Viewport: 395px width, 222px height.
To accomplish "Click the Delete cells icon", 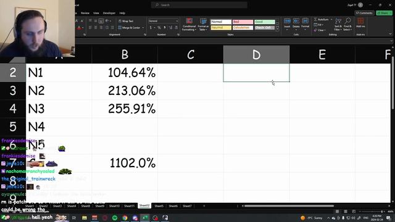I will point(296,21).
